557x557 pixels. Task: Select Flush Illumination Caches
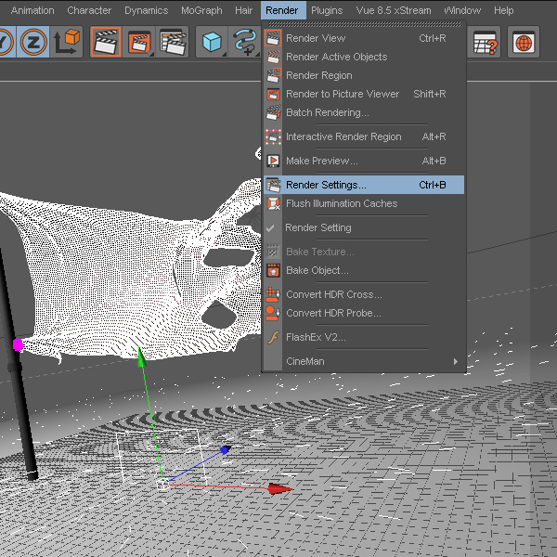pyautogui.click(x=364, y=203)
